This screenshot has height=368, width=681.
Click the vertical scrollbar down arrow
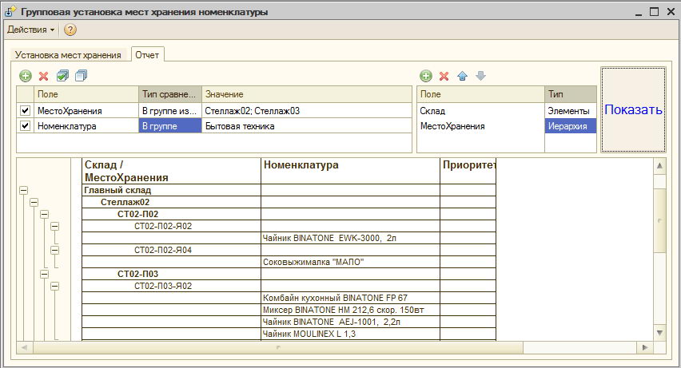coord(659,332)
